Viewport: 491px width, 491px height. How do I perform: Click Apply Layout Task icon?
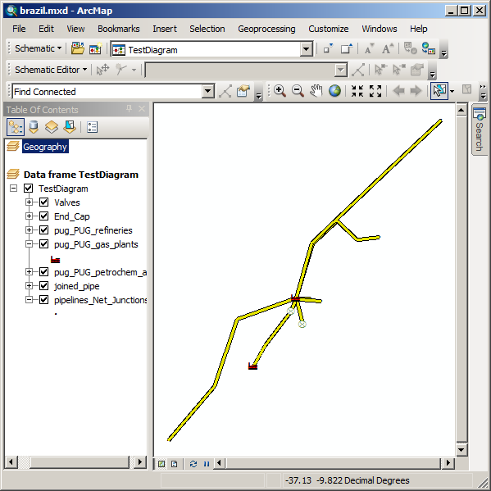[x=358, y=70]
